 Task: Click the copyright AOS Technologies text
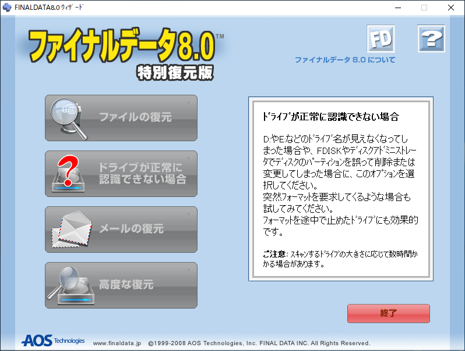click(x=259, y=343)
